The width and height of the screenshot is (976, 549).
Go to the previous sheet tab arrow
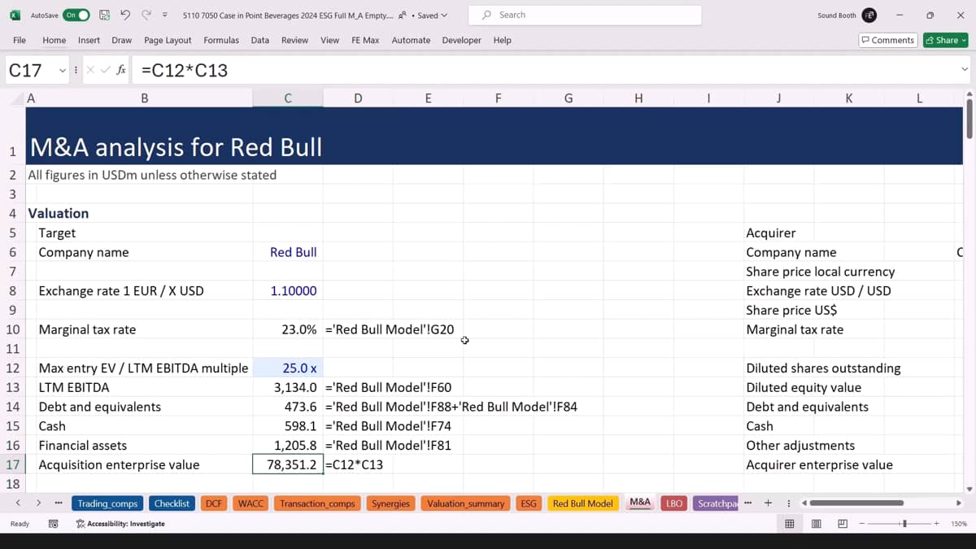tap(17, 503)
